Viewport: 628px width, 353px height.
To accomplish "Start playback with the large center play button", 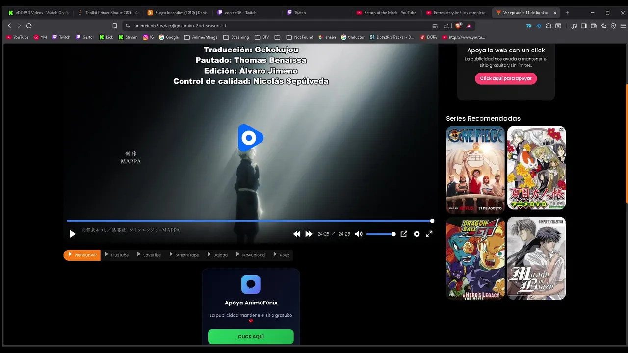I will point(250,138).
